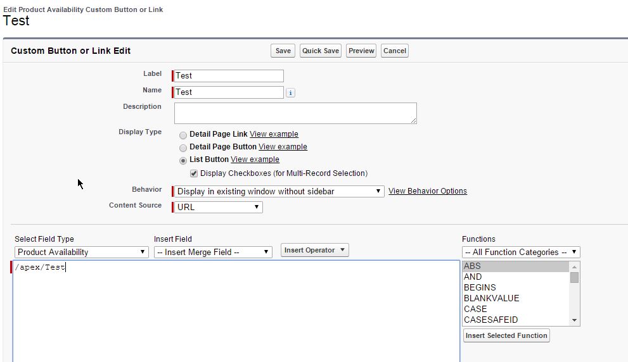
Task: Click the Preview button
Action: (x=361, y=51)
